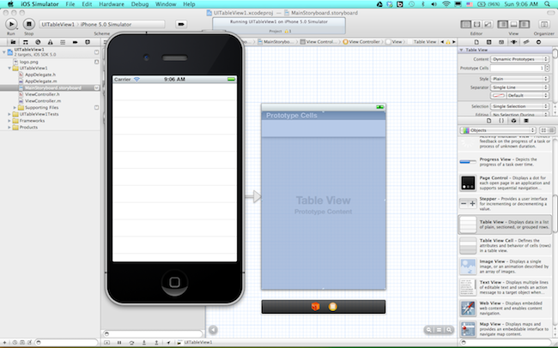Expand the Supporting Files folder

[15, 107]
